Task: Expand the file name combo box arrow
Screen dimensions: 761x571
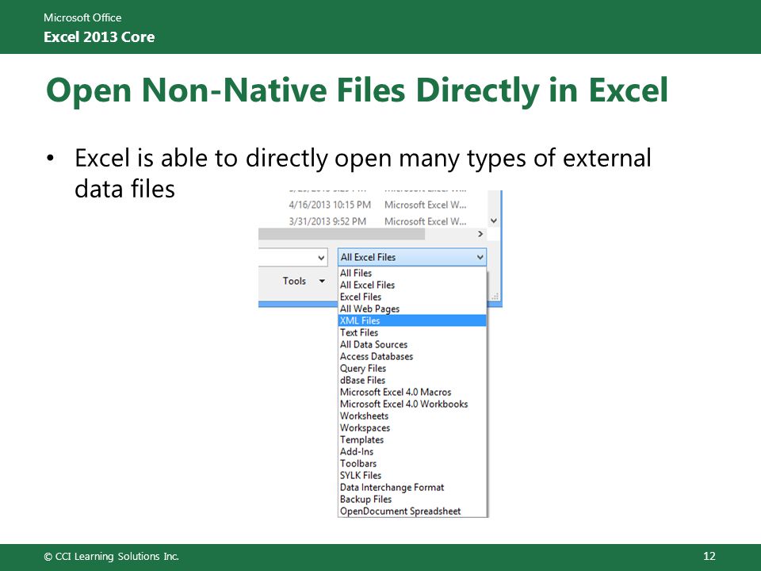Action: [x=321, y=258]
